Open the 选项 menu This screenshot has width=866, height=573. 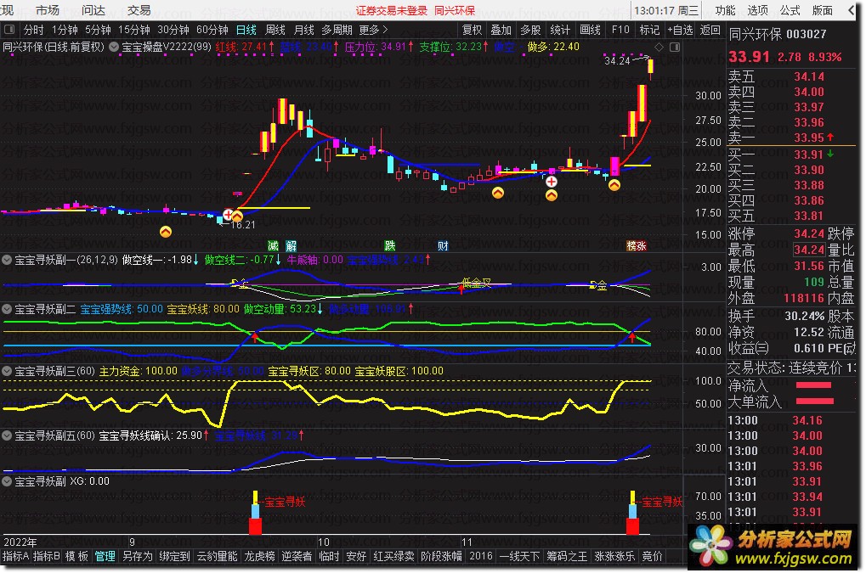click(757, 10)
